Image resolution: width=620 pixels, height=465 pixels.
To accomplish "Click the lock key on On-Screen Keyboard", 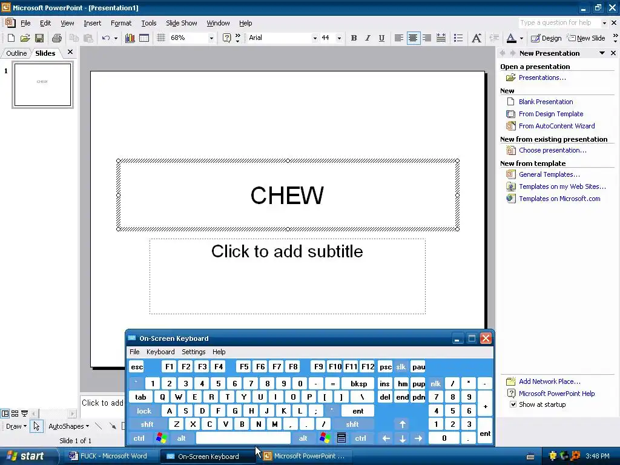I will coord(144,411).
